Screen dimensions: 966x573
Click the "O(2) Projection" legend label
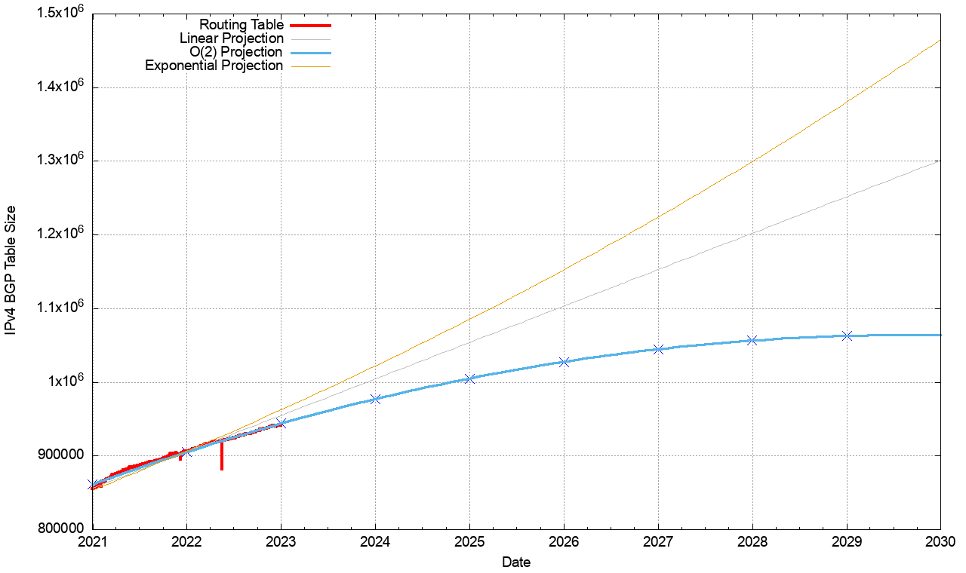point(236,53)
